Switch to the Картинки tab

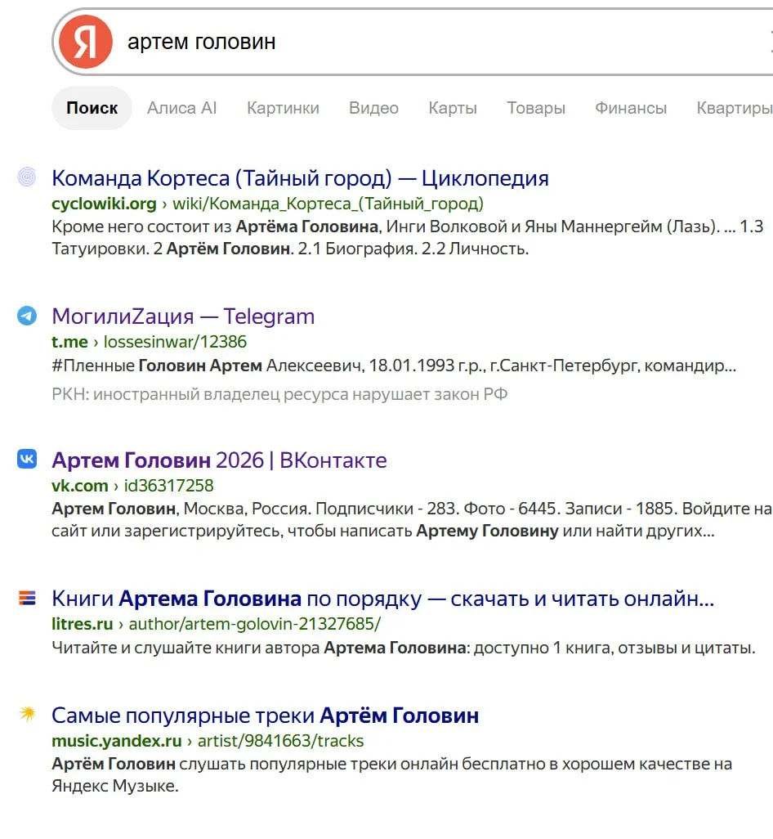click(283, 108)
